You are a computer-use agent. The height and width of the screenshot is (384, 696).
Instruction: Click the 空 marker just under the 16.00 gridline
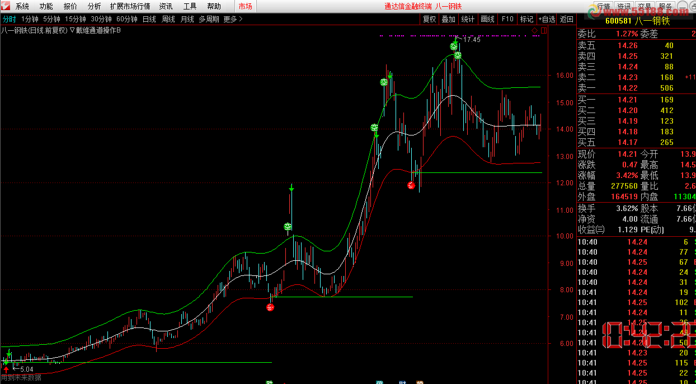point(384,82)
